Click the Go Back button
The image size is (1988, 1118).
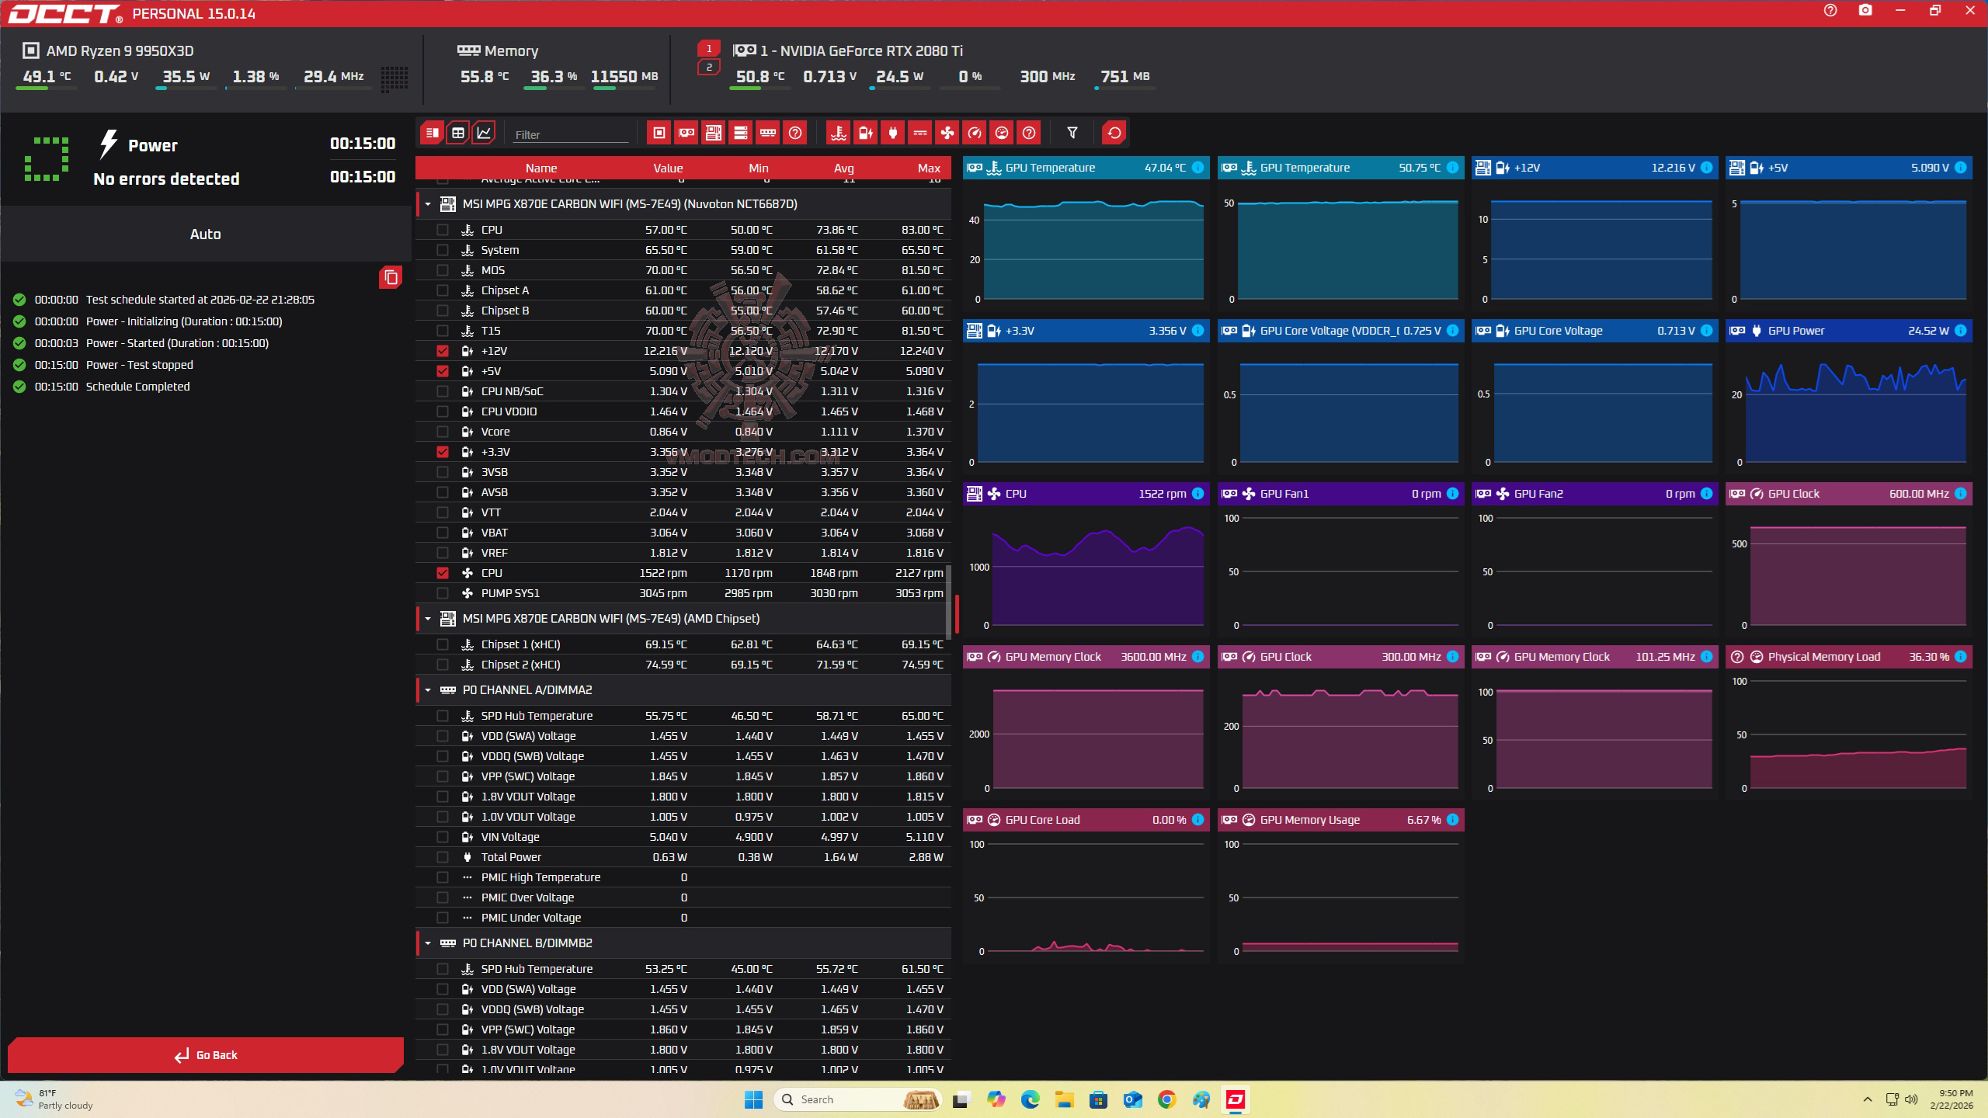206,1055
